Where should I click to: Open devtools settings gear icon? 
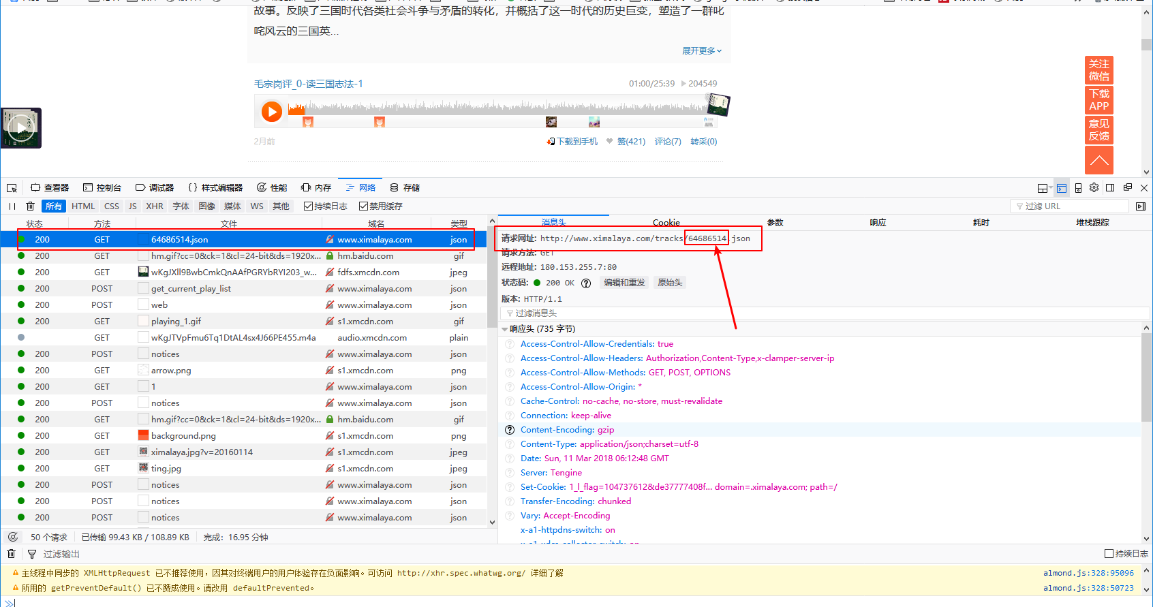1094,188
